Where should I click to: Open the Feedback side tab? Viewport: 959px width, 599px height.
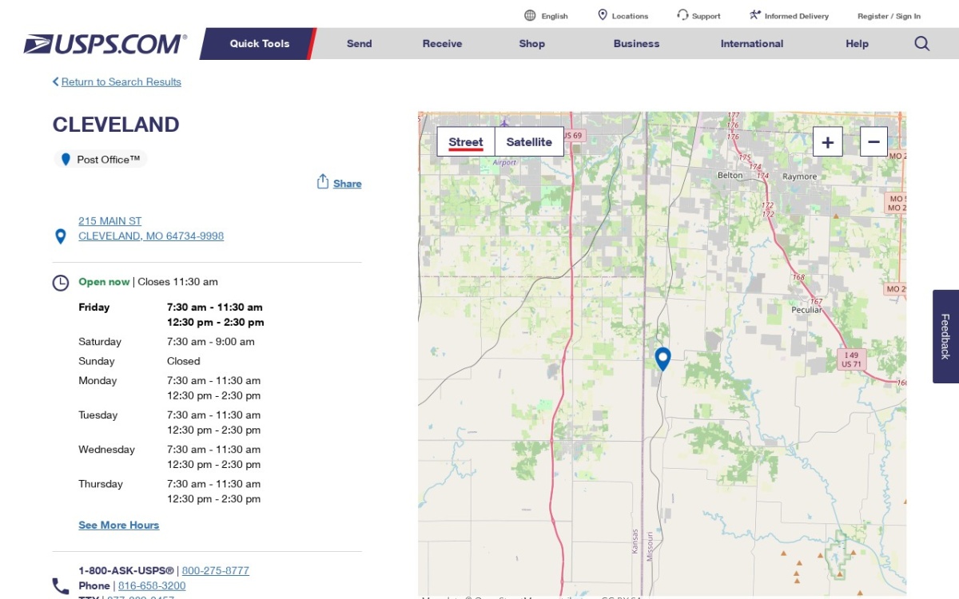[x=945, y=336]
